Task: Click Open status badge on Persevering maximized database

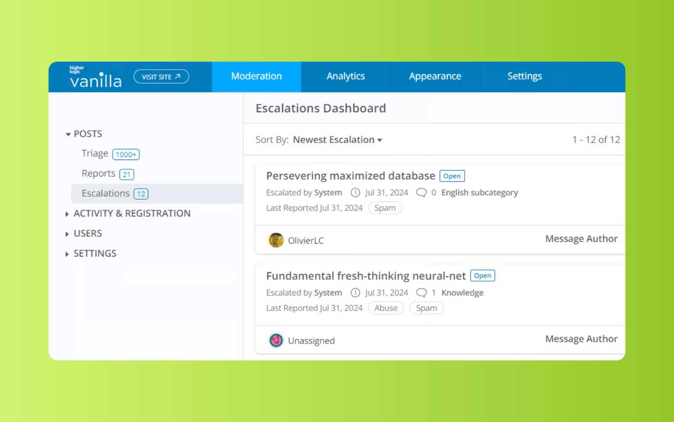Action: (x=452, y=176)
